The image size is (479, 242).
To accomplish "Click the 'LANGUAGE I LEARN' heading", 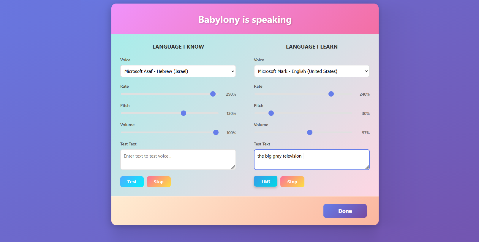I will click(x=312, y=47).
